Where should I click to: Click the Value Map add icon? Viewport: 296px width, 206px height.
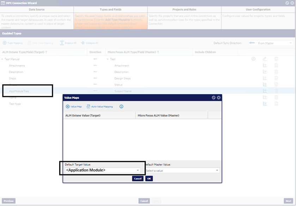click(68, 107)
